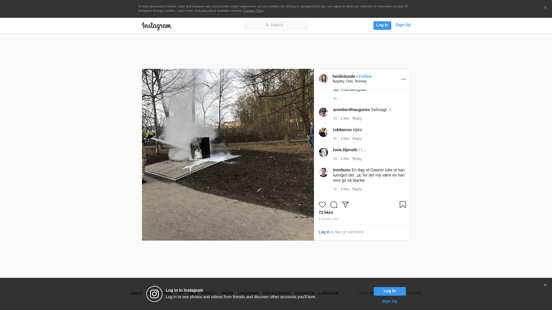552x310 pixels.
Task: Open LANGUAGE selector in footer
Action: (329, 293)
